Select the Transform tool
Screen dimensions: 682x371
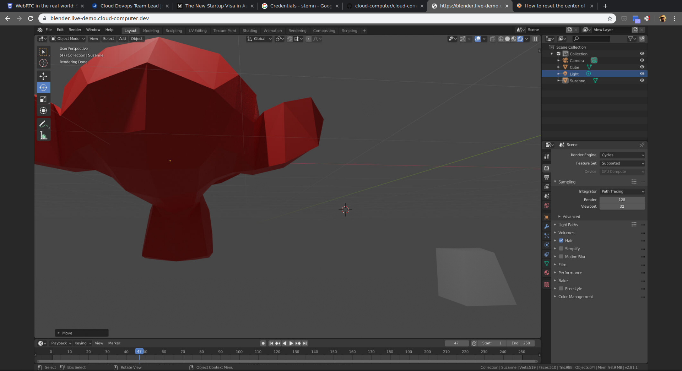43,110
